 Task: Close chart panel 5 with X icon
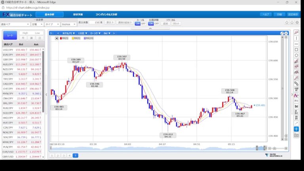point(286,33)
